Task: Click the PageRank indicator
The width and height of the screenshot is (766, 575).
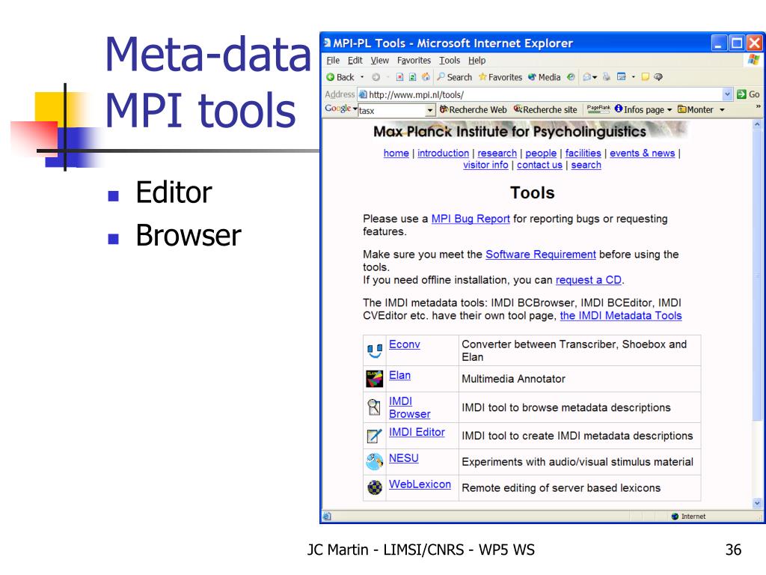Action: [x=598, y=109]
